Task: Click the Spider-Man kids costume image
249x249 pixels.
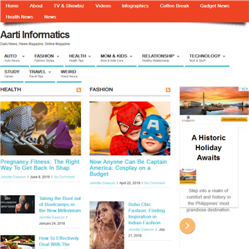Action: (x=130, y=129)
